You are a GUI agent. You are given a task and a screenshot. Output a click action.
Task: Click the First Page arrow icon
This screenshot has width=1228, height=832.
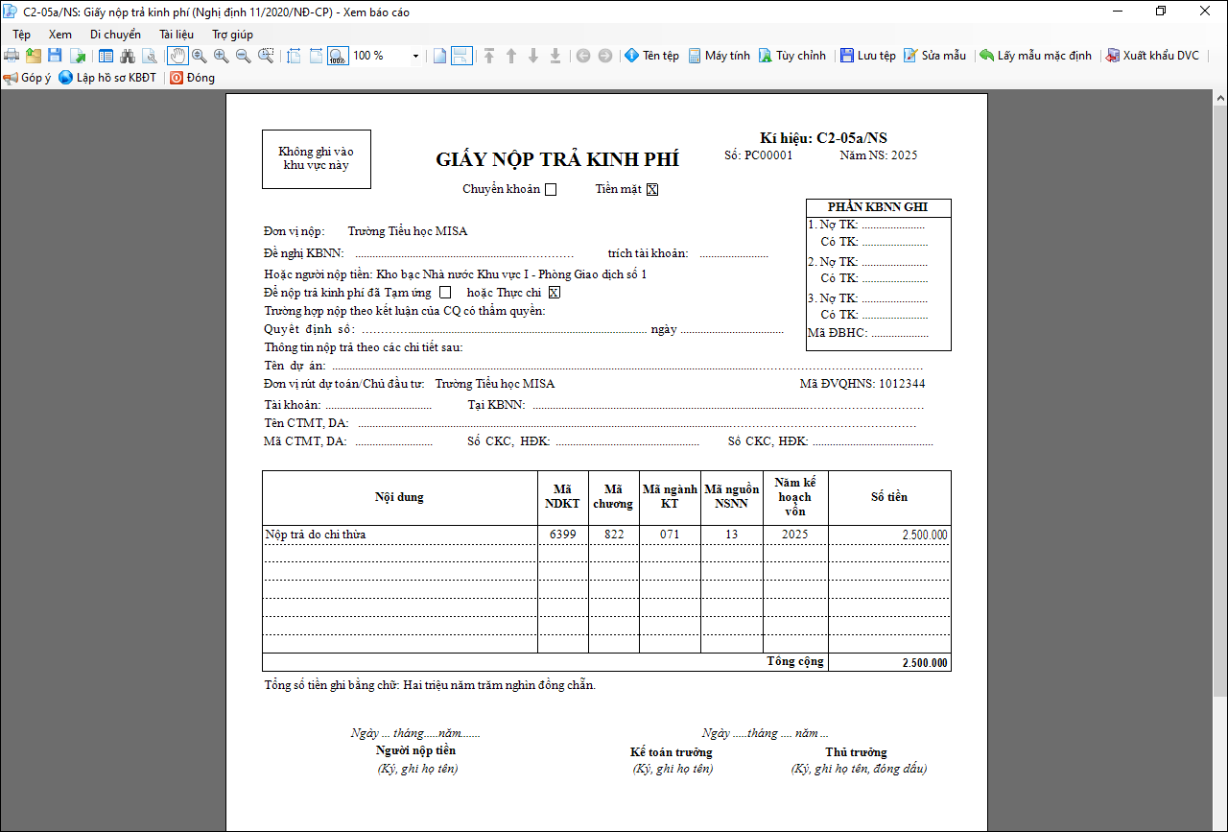[x=489, y=56]
